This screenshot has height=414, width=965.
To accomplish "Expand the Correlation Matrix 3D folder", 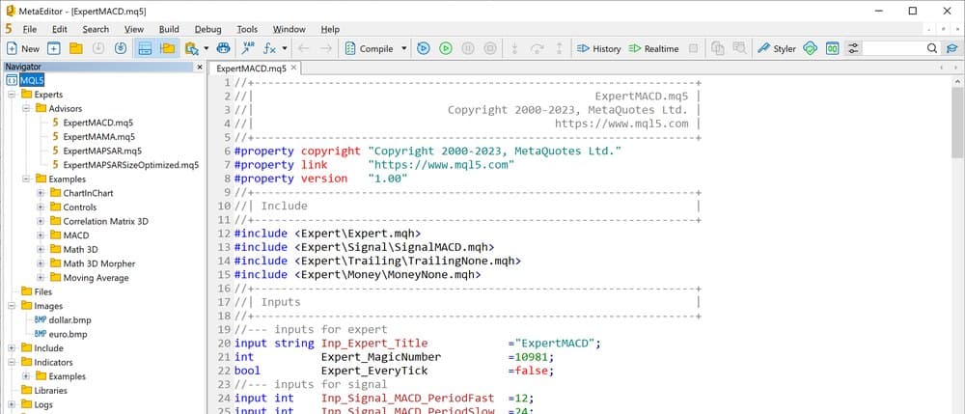I will pyautogui.click(x=41, y=221).
